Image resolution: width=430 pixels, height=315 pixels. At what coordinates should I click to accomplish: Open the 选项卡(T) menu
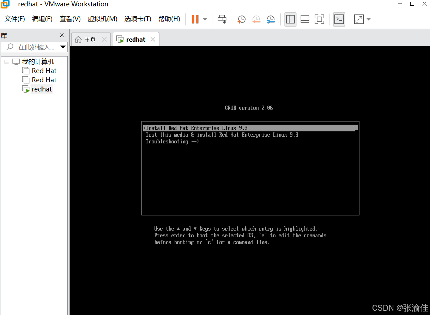pos(138,19)
